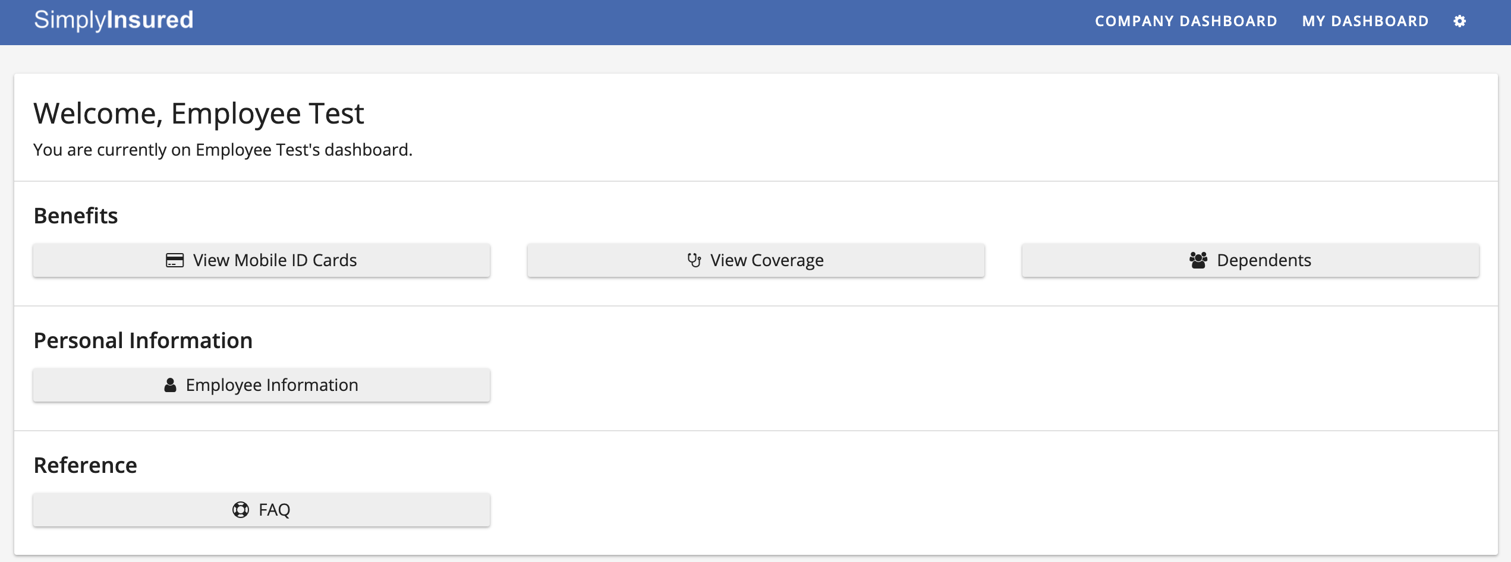The image size is (1511, 562).
Task: Click the stethoscope icon beside View Coverage
Action: (x=694, y=260)
